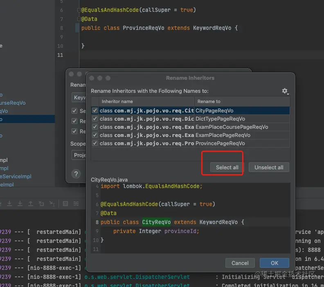Viewport: 324px width, 287px height.
Task: Toggle checkbox for the DictTypePageReqVo row
Action: coord(95,119)
